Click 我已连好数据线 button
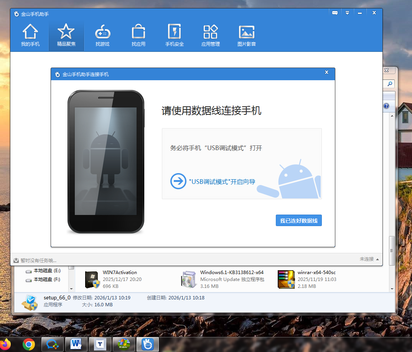Viewport: 412px width, 352px height. pos(298,221)
